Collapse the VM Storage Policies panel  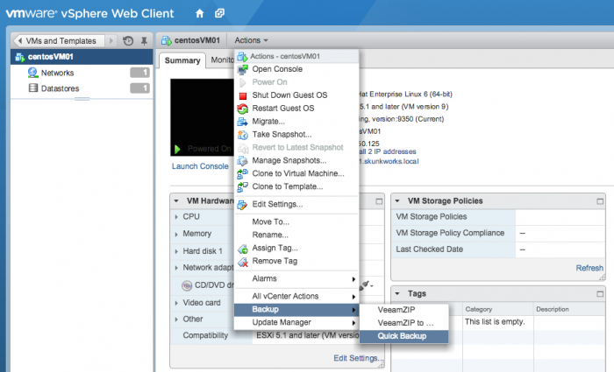coord(397,200)
